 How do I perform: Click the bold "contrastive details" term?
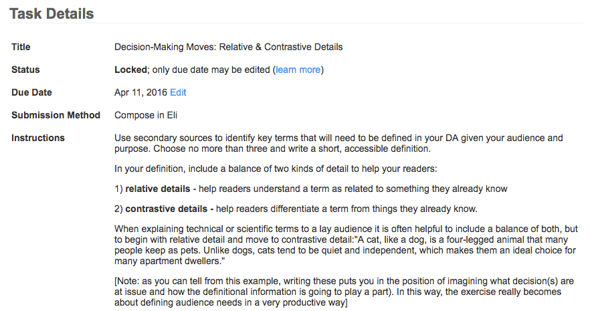coord(167,209)
